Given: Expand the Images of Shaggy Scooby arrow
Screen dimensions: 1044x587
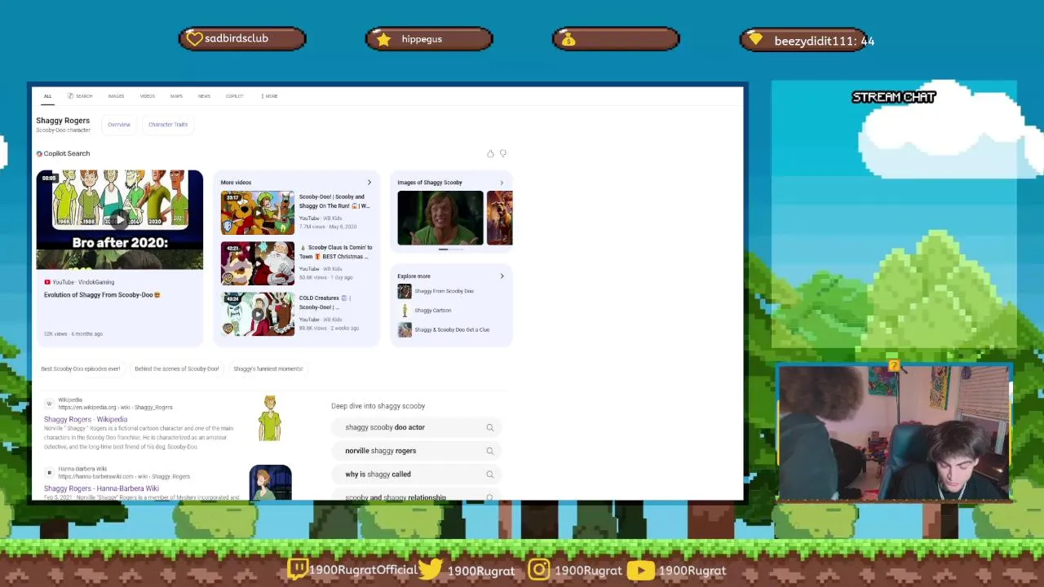Looking at the screenshot, I should coord(502,183).
